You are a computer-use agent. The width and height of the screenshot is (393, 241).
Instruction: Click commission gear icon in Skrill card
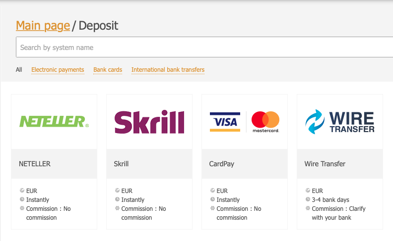tap(117, 208)
